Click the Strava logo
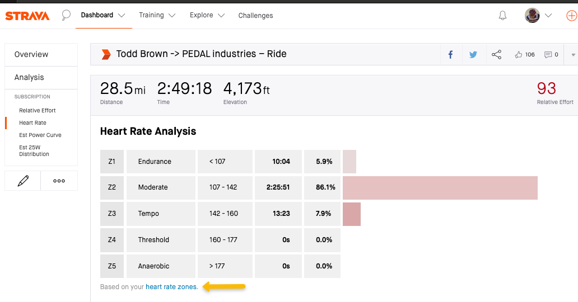 (27, 16)
